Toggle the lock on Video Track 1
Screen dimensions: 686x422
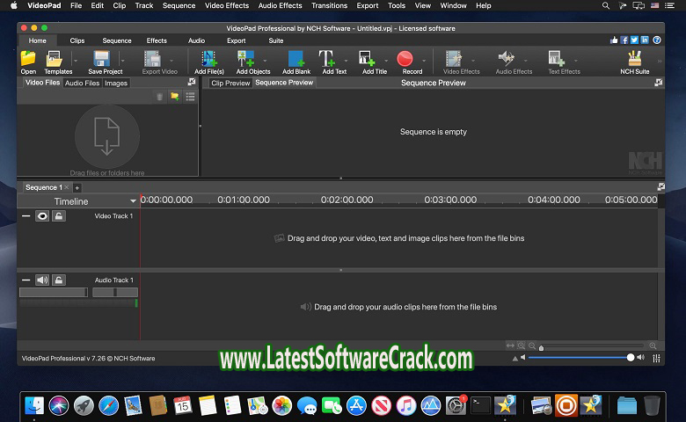click(59, 216)
